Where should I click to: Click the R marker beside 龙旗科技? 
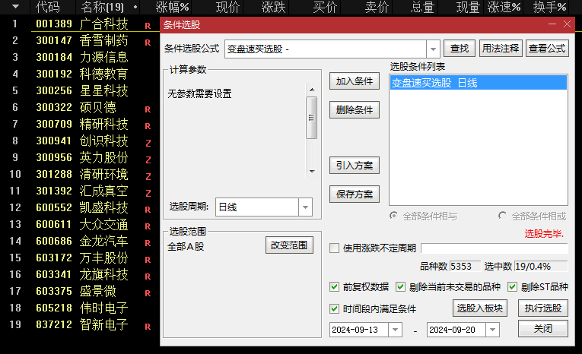148,277
